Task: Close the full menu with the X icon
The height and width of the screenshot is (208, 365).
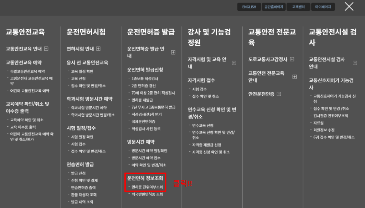Action: pos(349,6)
